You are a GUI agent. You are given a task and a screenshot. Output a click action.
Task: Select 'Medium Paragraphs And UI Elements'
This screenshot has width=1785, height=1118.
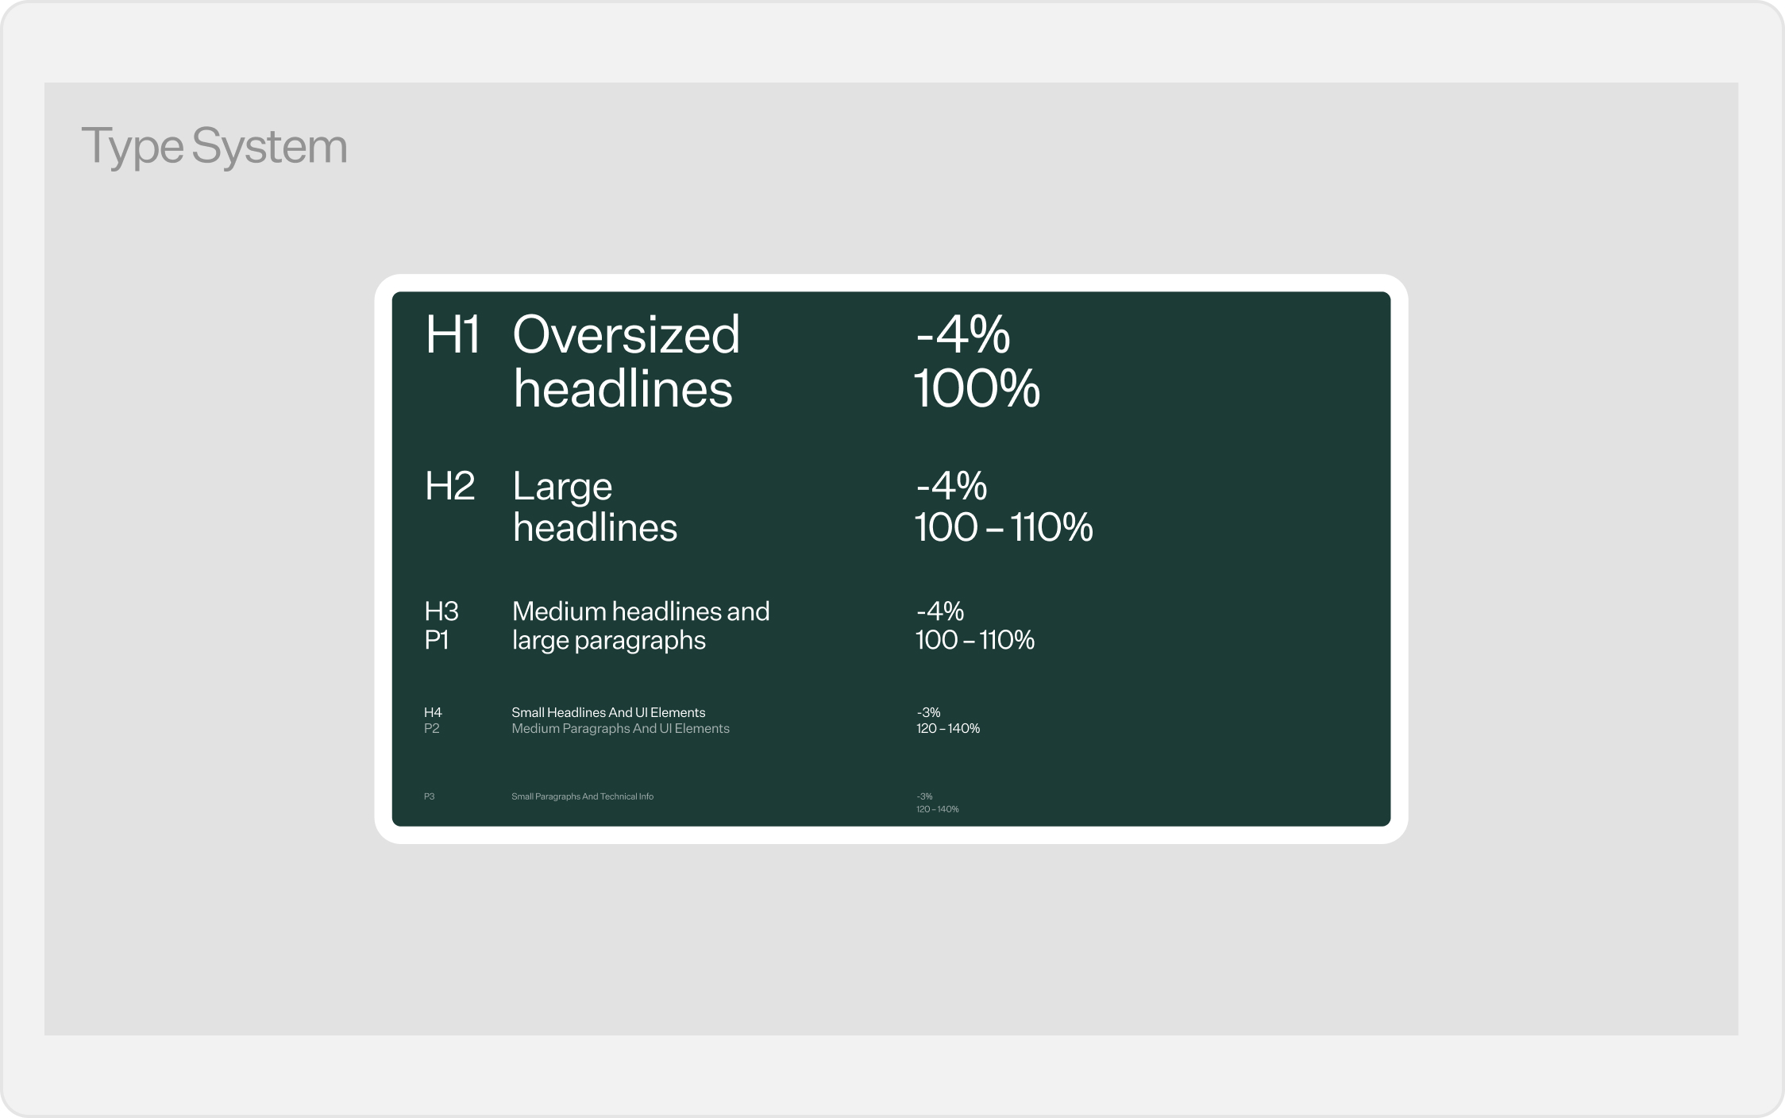620,728
